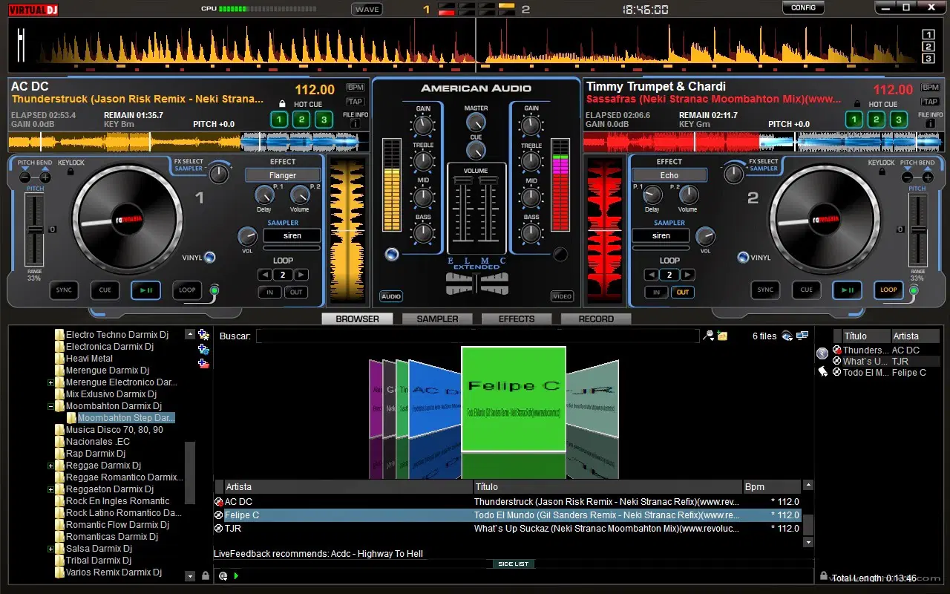Trigger hot cue 2 on deck 1
This screenshot has height=594, width=950.
coord(301,120)
